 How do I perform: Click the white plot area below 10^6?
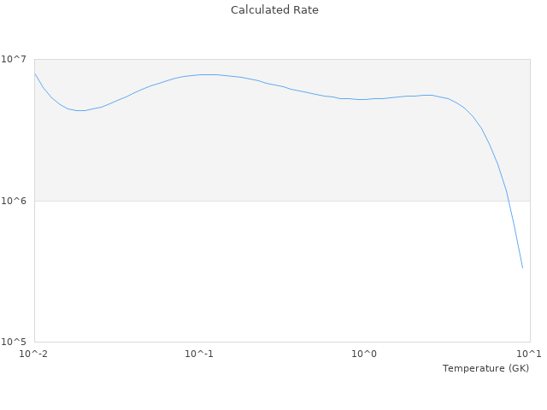256,273
